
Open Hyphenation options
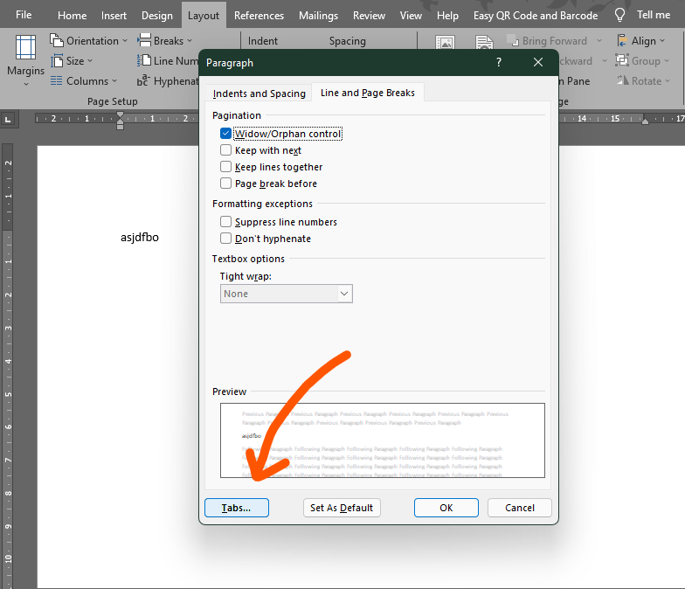[x=168, y=80]
